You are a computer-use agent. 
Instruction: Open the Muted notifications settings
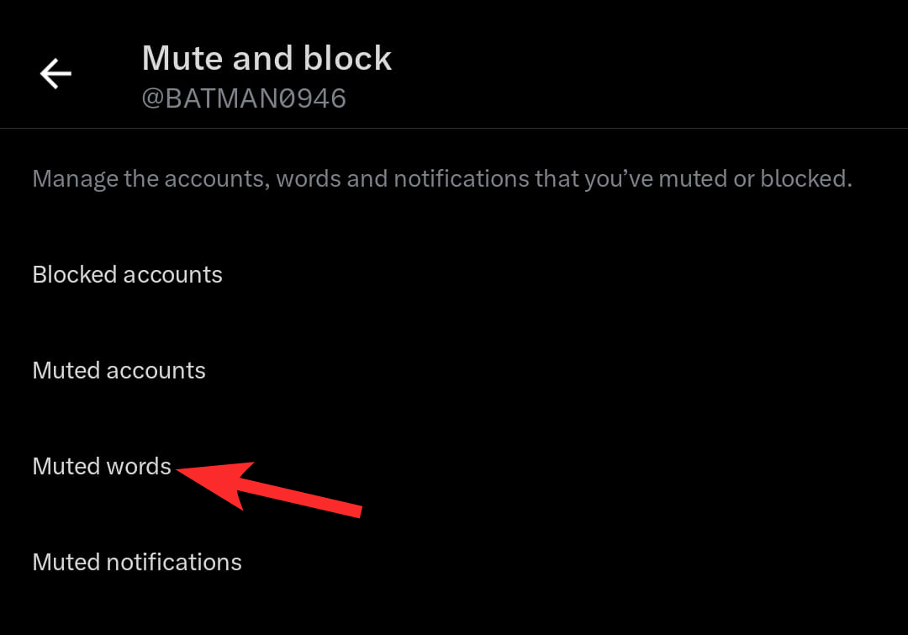tap(137, 562)
